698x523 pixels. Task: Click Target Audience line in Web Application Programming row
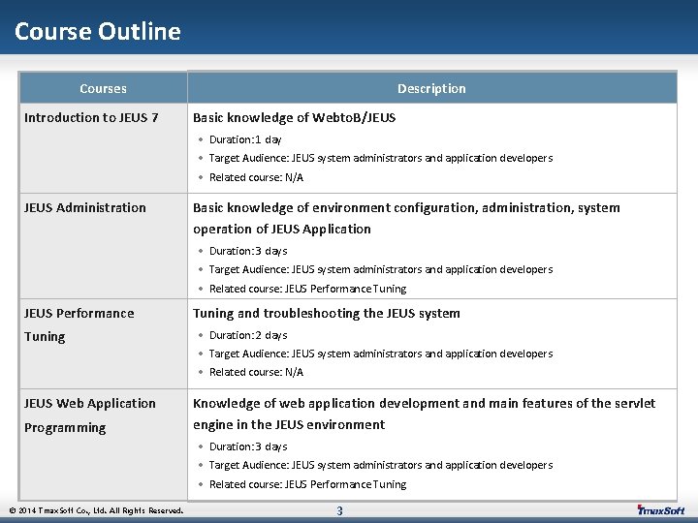381,465
